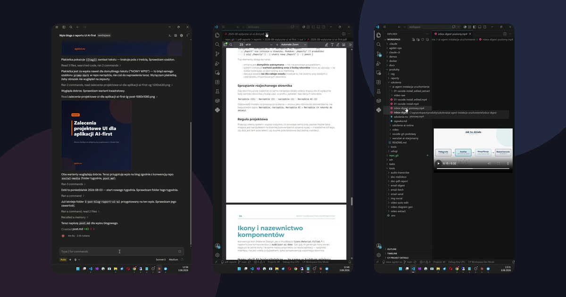Image resolution: width=566 pixels, height=297 pixels.
Task: Open find-in-document in the PDF toolbar
Action: 231,44
